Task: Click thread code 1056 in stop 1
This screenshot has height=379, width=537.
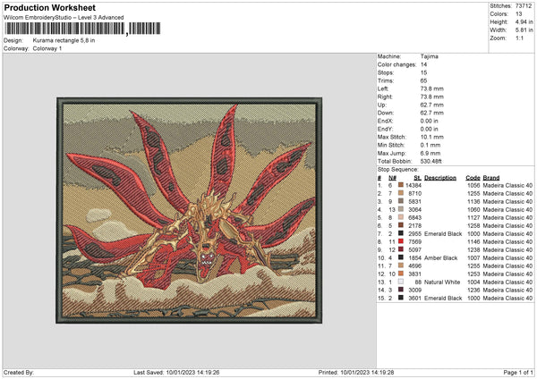Action: tap(473, 185)
